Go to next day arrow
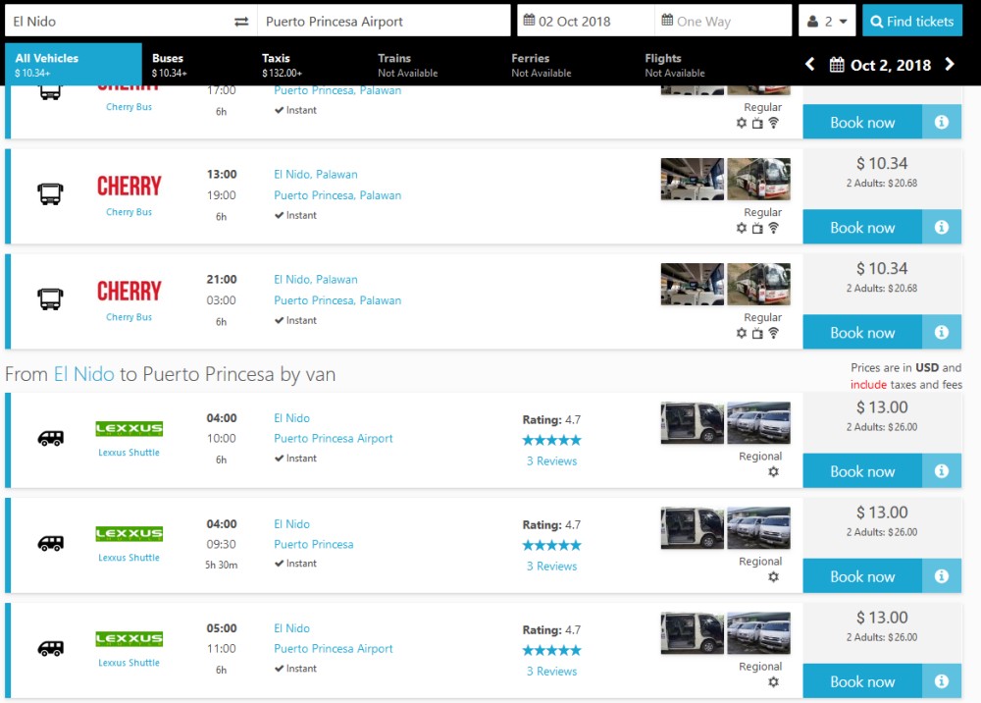The width and height of the screenshot is (981, 703). click(950, 64)
